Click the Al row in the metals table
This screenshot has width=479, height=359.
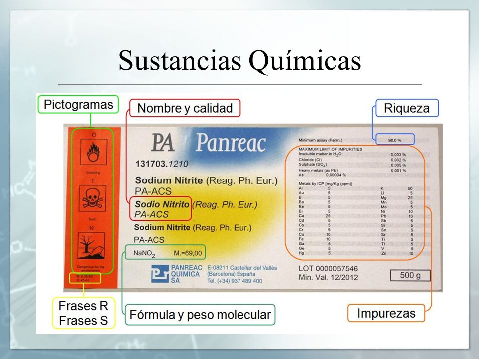[315, 188]
